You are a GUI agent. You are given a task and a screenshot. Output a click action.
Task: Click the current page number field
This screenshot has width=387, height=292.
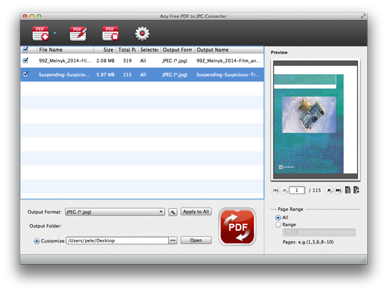(297, 190)
